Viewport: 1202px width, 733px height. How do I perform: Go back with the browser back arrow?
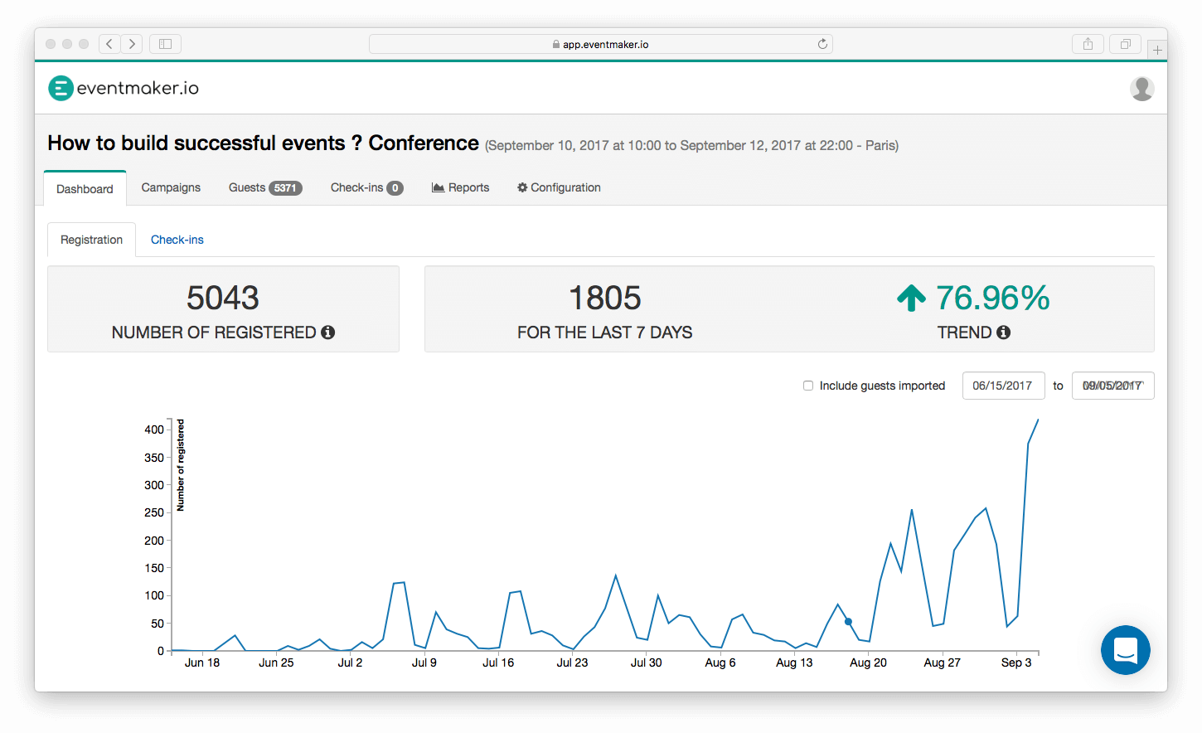coord(109,44)
